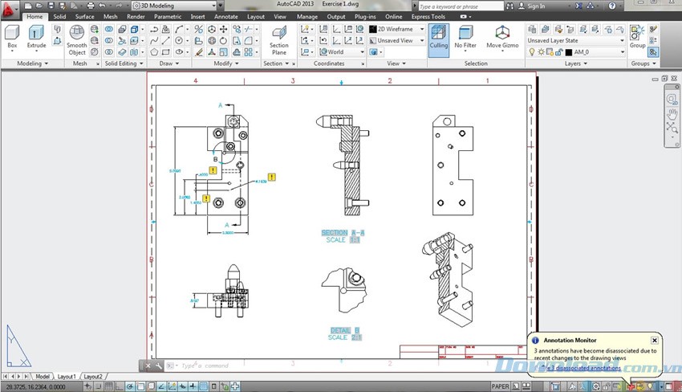Toggle Polar Tracking in the status bar
This screenshot has width=682, height=392.
coord(130,386)
